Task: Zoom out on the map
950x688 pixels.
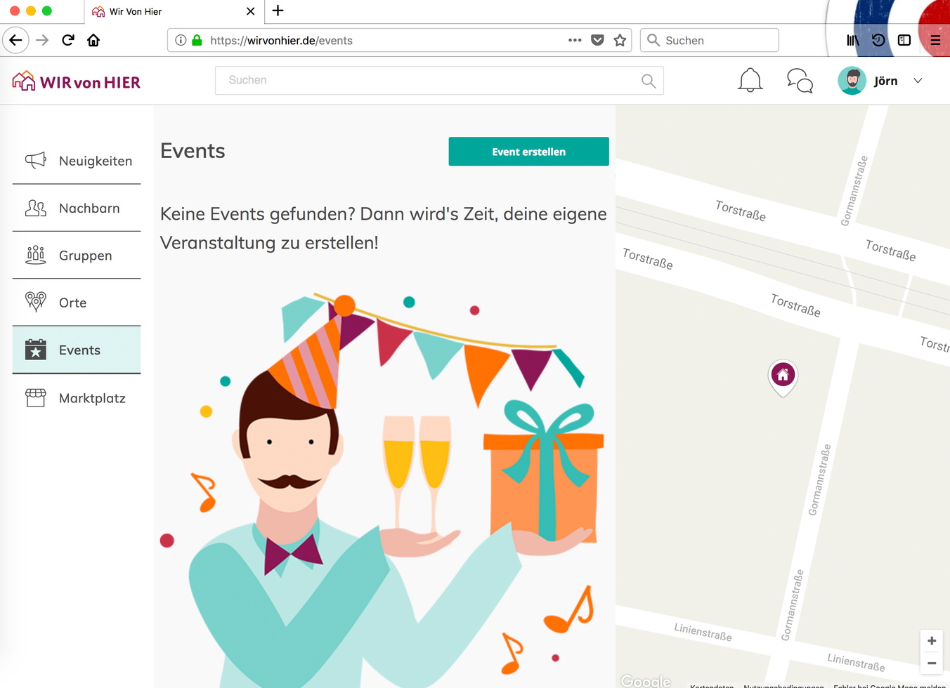Action: pos(932,663)
